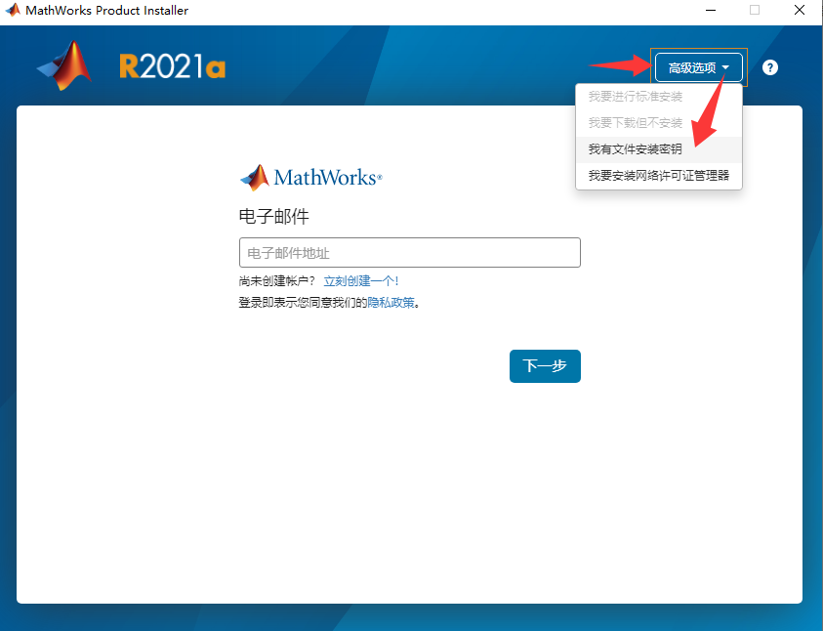
Task: Collapse the advanced options dropdown list
Action: (697, 67)
